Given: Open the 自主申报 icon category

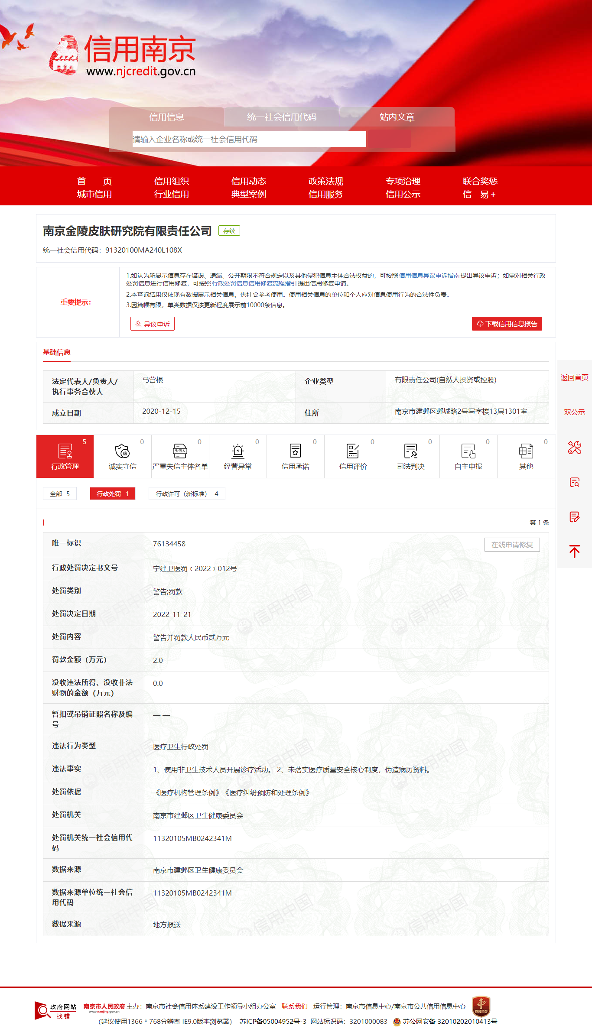Looking at the screenshot, I should (468, 456).
